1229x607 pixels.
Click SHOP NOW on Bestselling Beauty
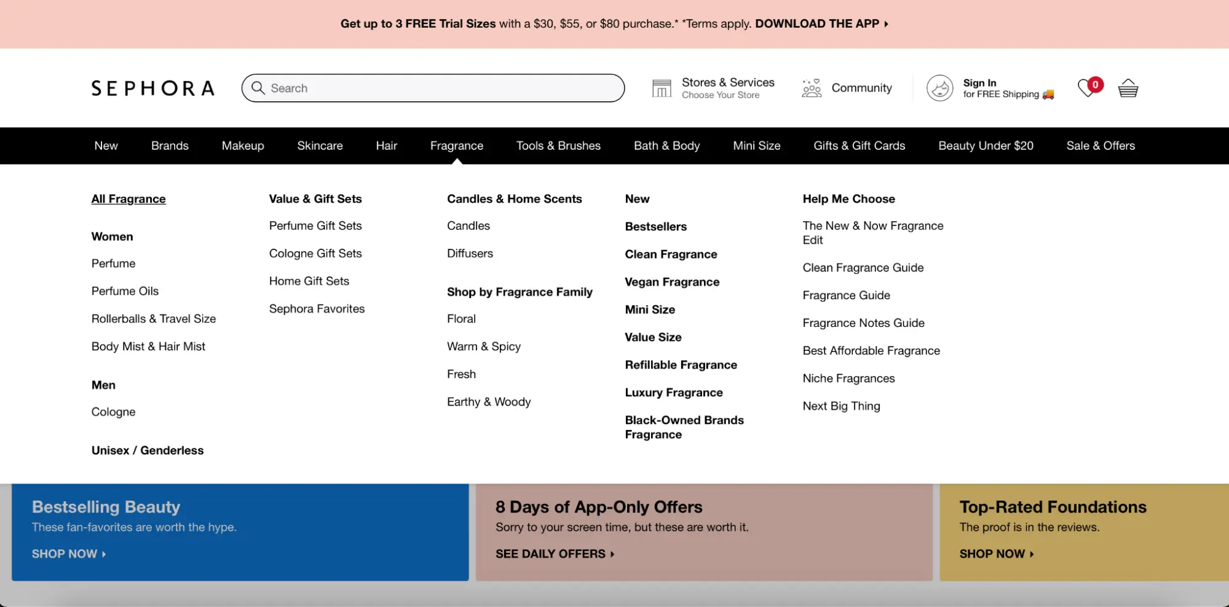pyautogui.click(x=69, y=554)
